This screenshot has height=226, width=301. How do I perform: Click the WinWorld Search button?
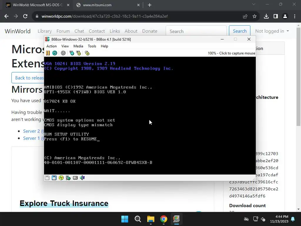point(240,31)
